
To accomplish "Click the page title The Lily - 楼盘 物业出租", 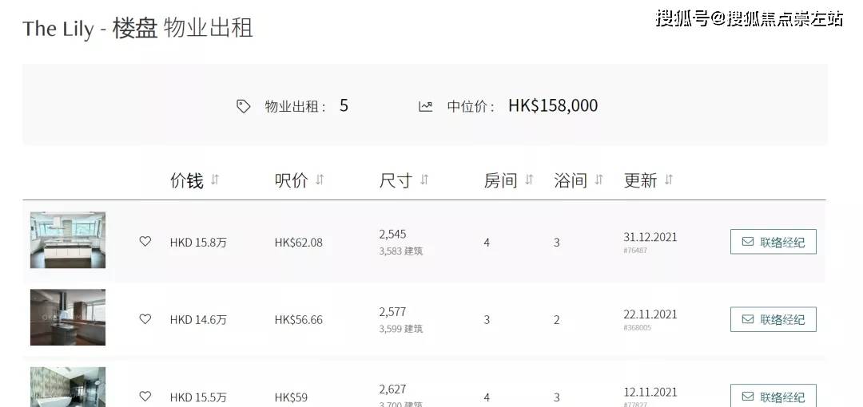I will (x=137, y=29).
